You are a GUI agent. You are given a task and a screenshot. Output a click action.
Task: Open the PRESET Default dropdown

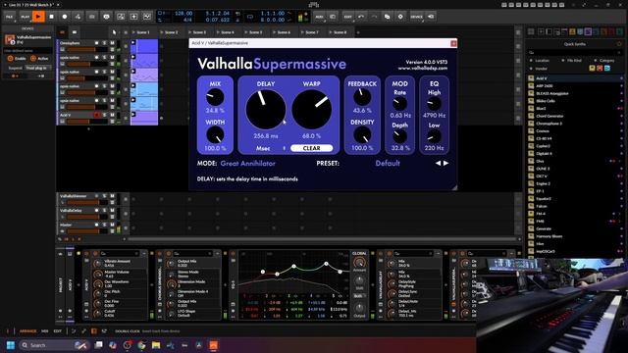click(x=388, y=164)
